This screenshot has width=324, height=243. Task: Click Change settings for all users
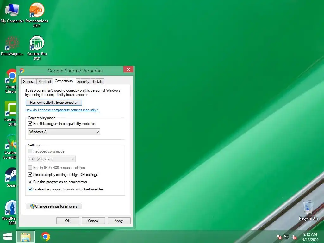pos(54,206)
